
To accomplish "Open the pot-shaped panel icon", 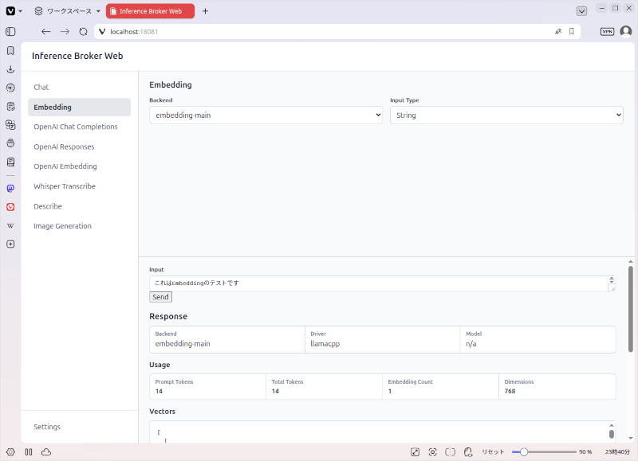I will pyautogui.click(x=10, y=143).
